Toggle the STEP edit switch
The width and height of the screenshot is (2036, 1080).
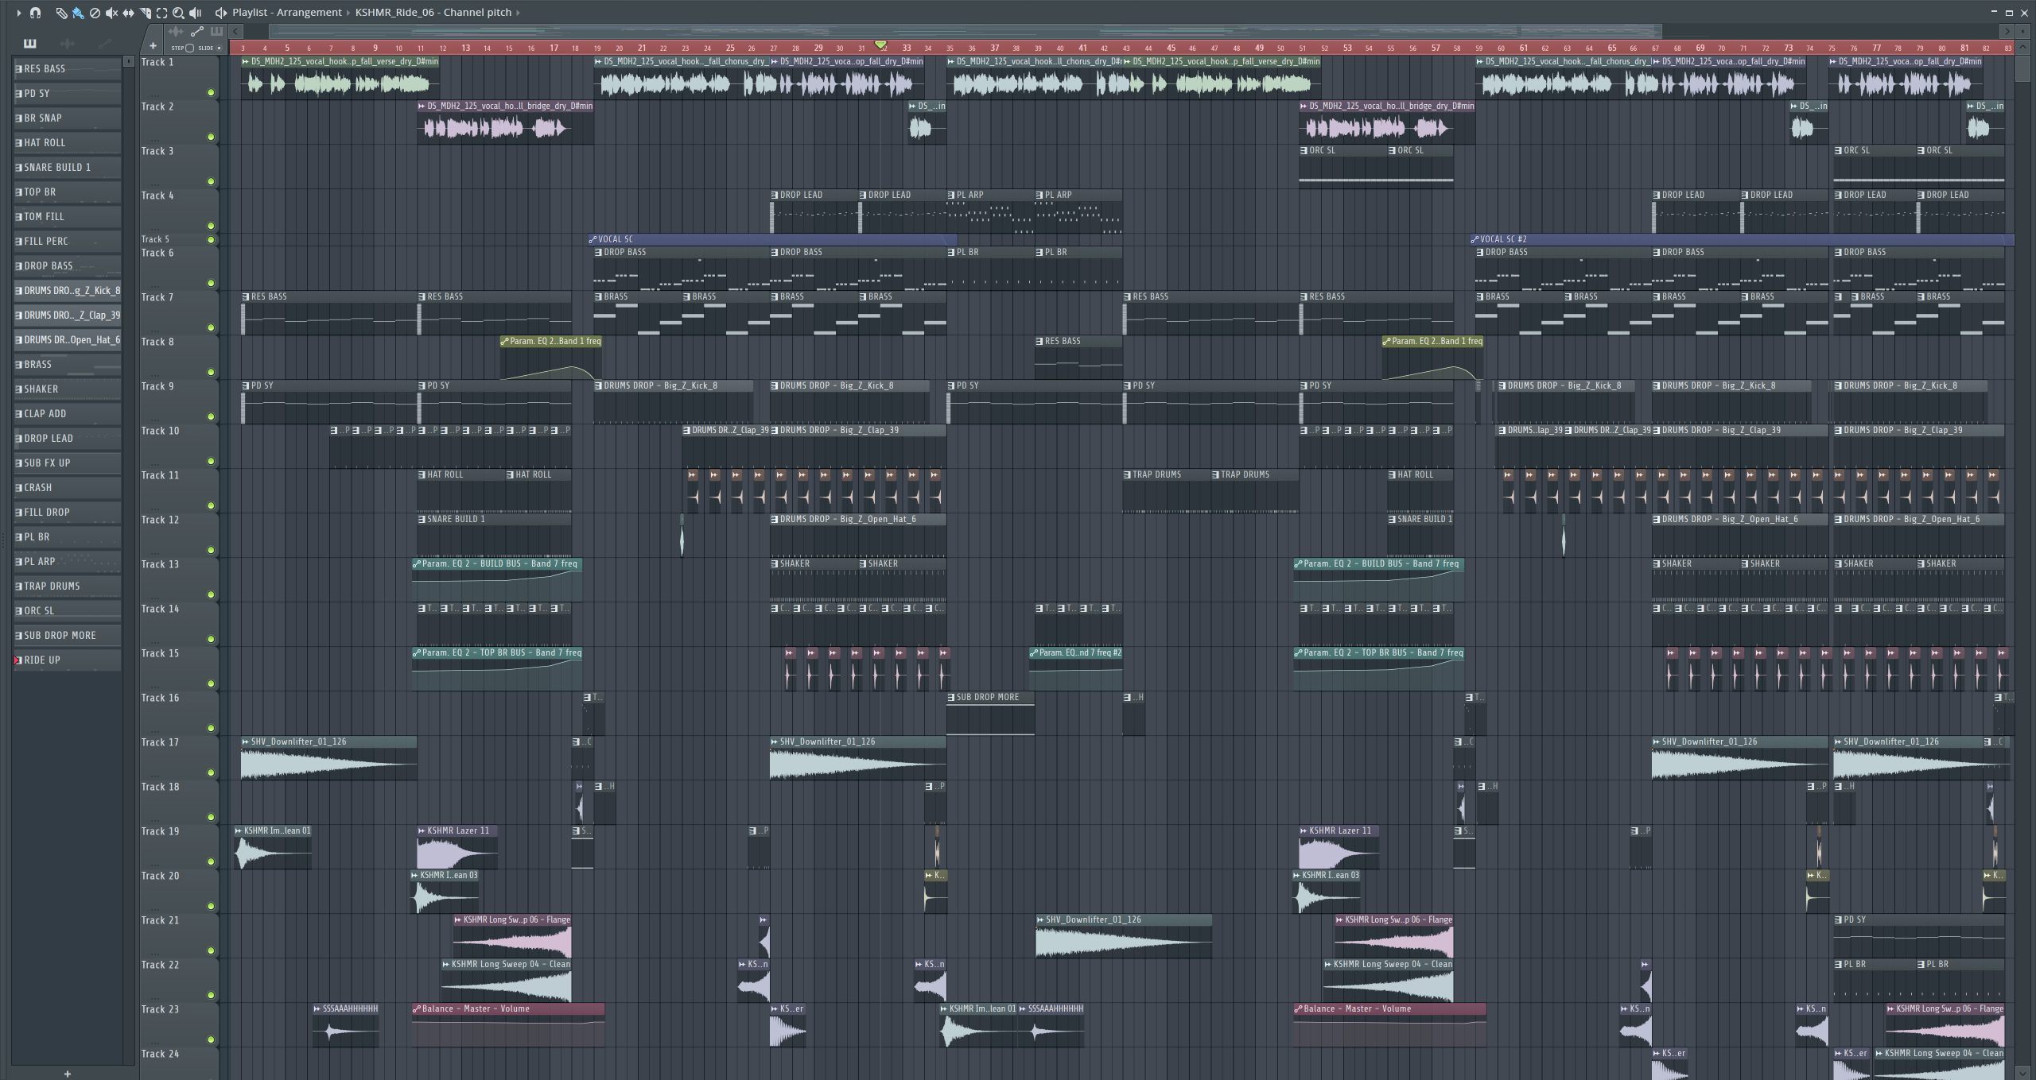(189, 48)
